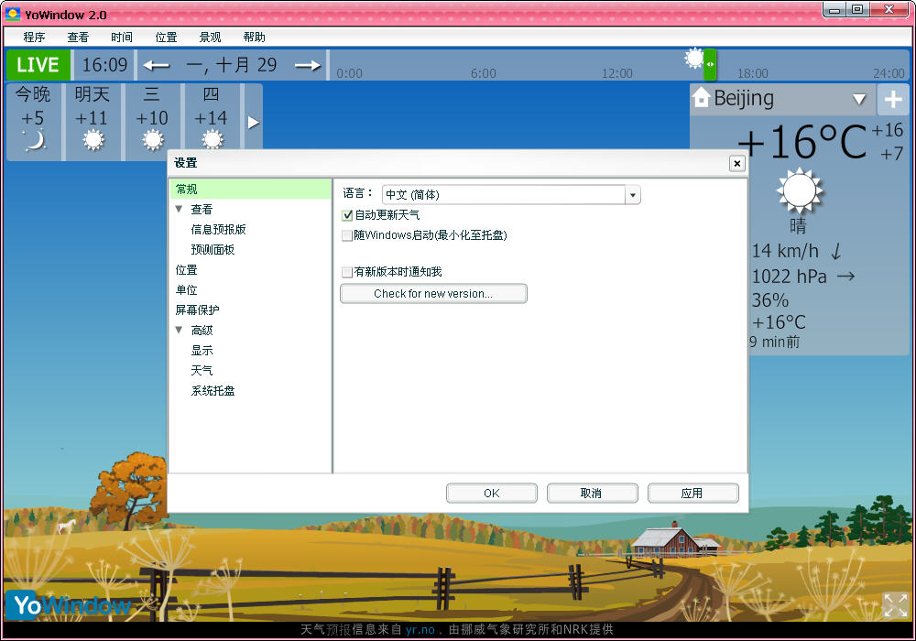Select tomorrow forecast tile 明天 +11

[x=93, y=121]
